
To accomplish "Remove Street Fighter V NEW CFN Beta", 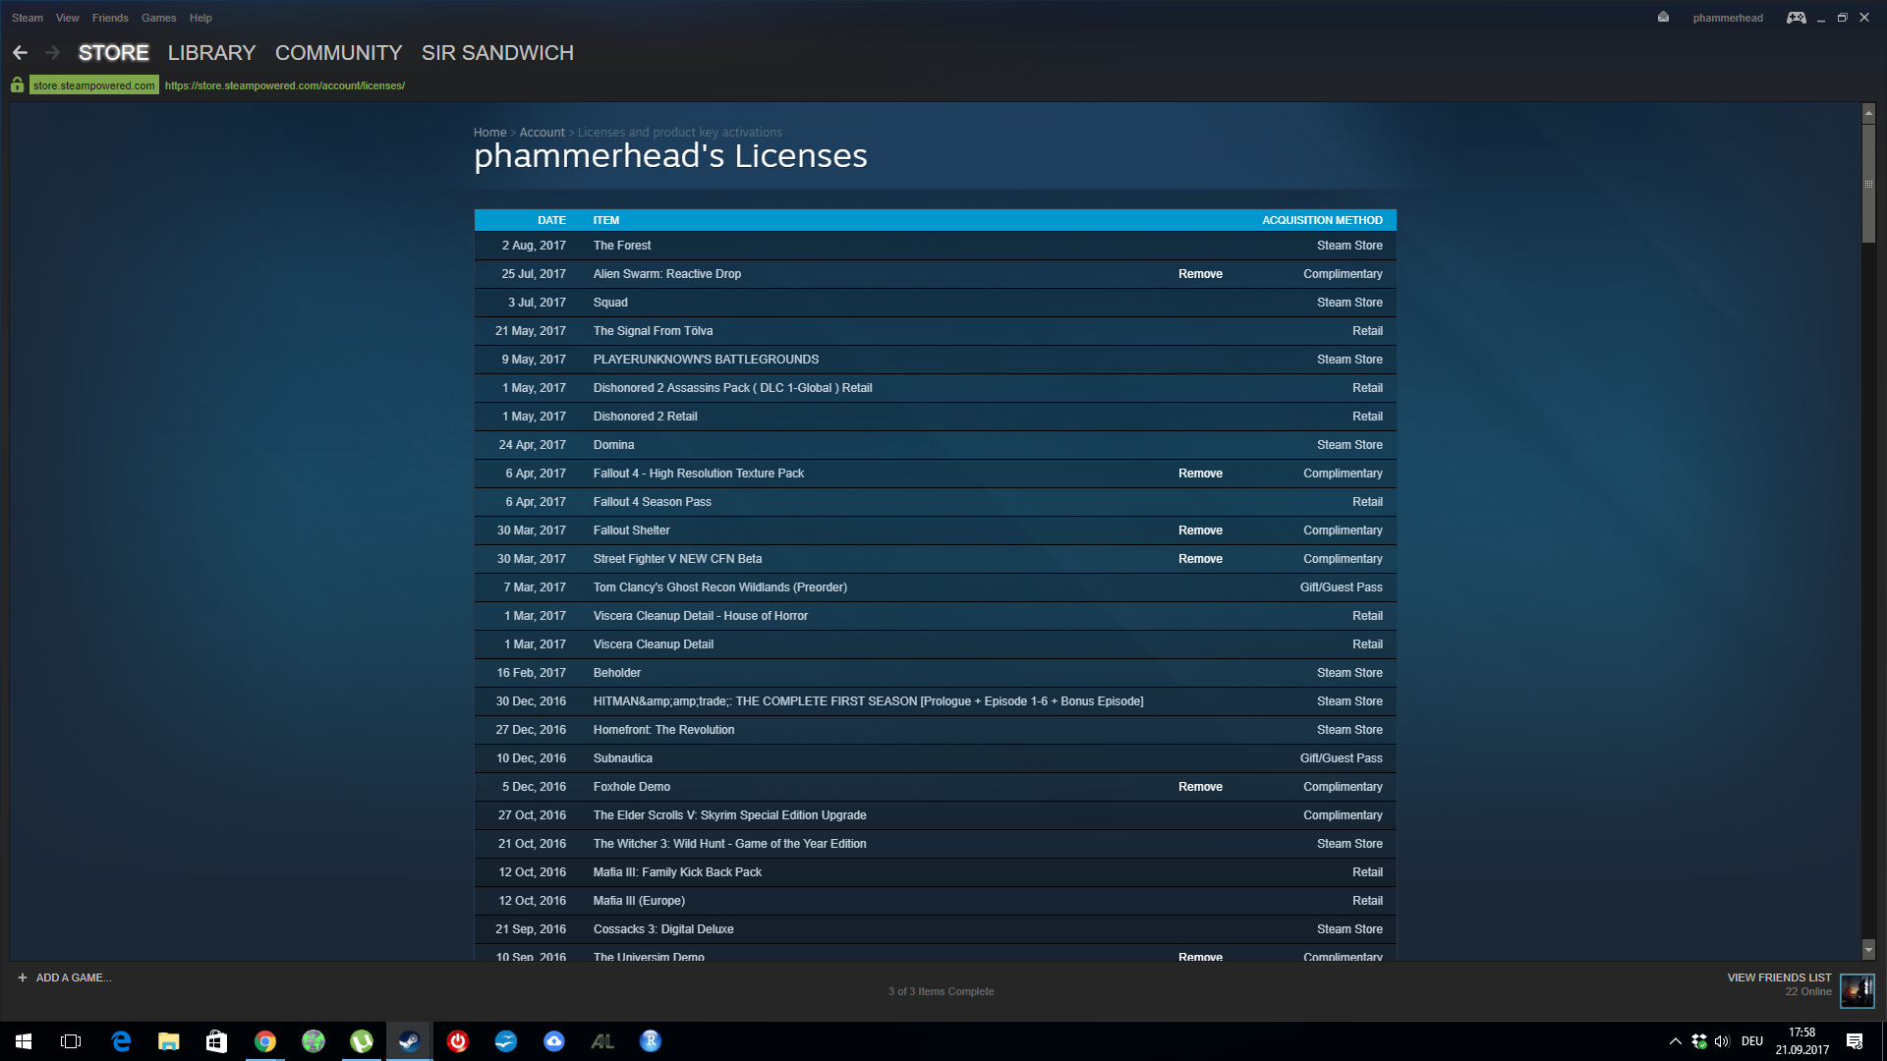I will click(1200, 559).
